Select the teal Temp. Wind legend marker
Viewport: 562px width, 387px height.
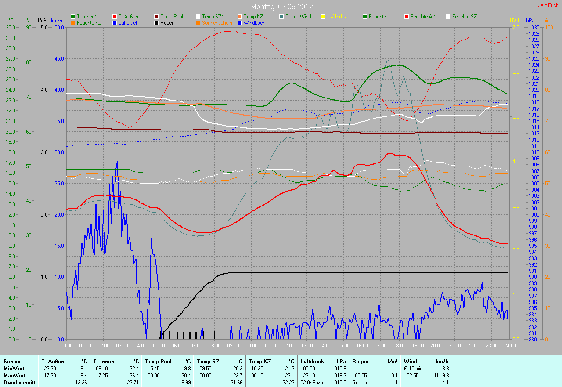pyautogui.click(x=281, y=17)
